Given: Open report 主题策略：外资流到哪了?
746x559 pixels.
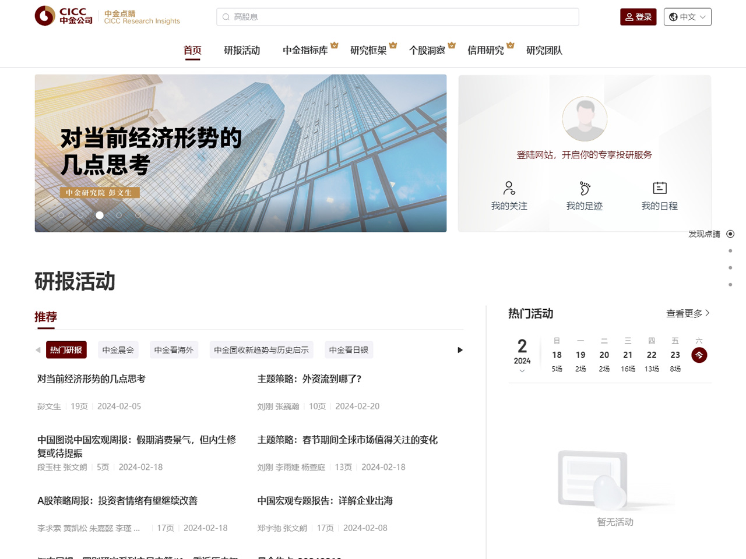Looking at the screenshot, I should point(309,379).
